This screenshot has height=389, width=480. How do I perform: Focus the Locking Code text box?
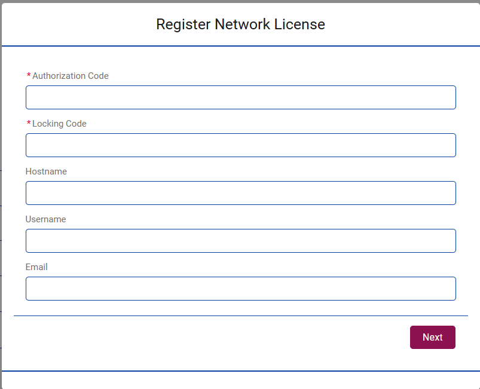[x=241, y=145]
